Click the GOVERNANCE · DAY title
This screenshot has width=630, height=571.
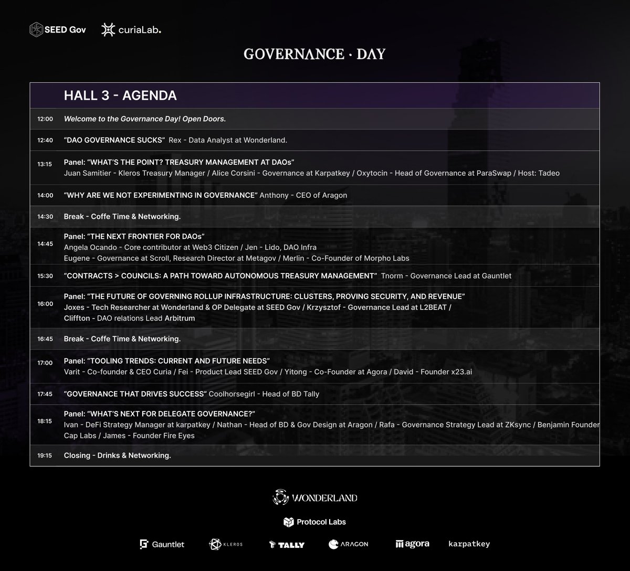314,54
